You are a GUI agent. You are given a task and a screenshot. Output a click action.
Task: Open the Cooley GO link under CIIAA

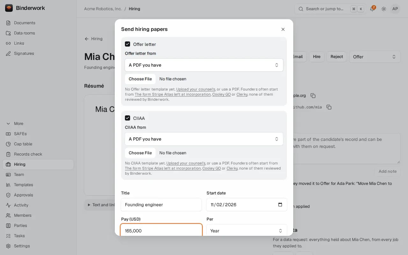pyautogui.click(x=212, y=168)
